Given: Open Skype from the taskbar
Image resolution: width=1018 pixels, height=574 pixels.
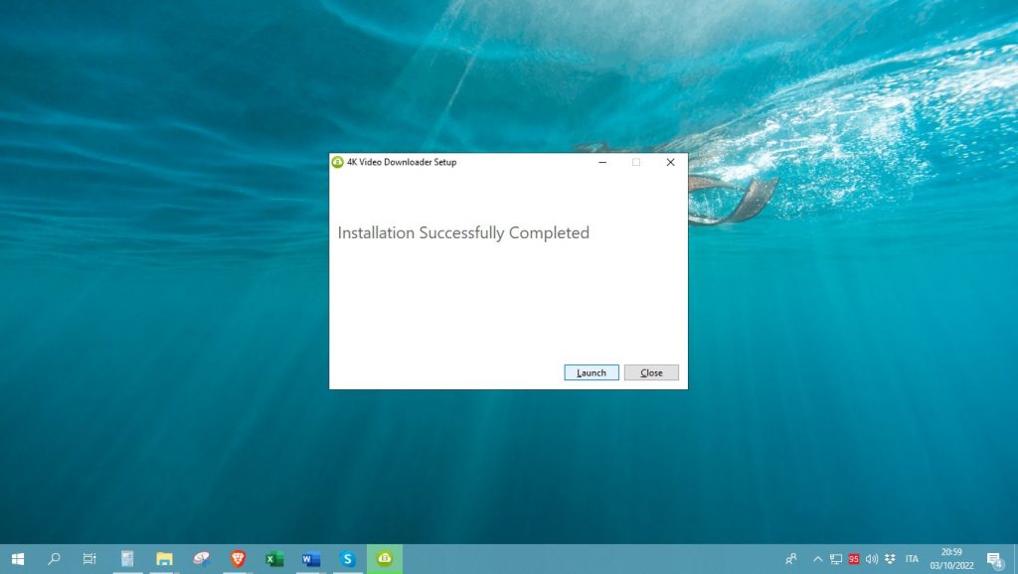Looking at the screenshot, I should point(348,559).
